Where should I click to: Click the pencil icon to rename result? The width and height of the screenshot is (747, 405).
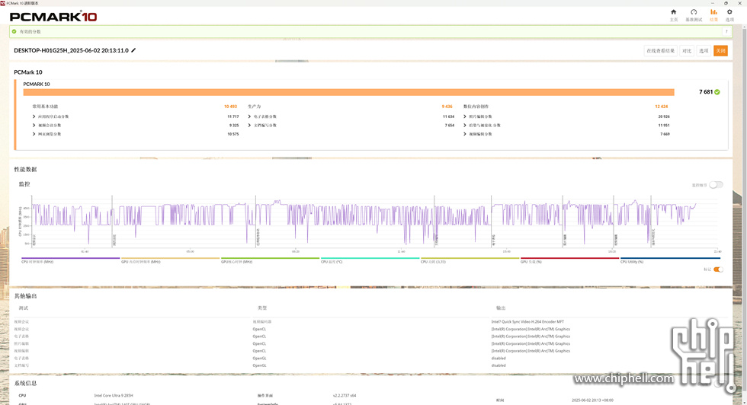pos(133,50)
